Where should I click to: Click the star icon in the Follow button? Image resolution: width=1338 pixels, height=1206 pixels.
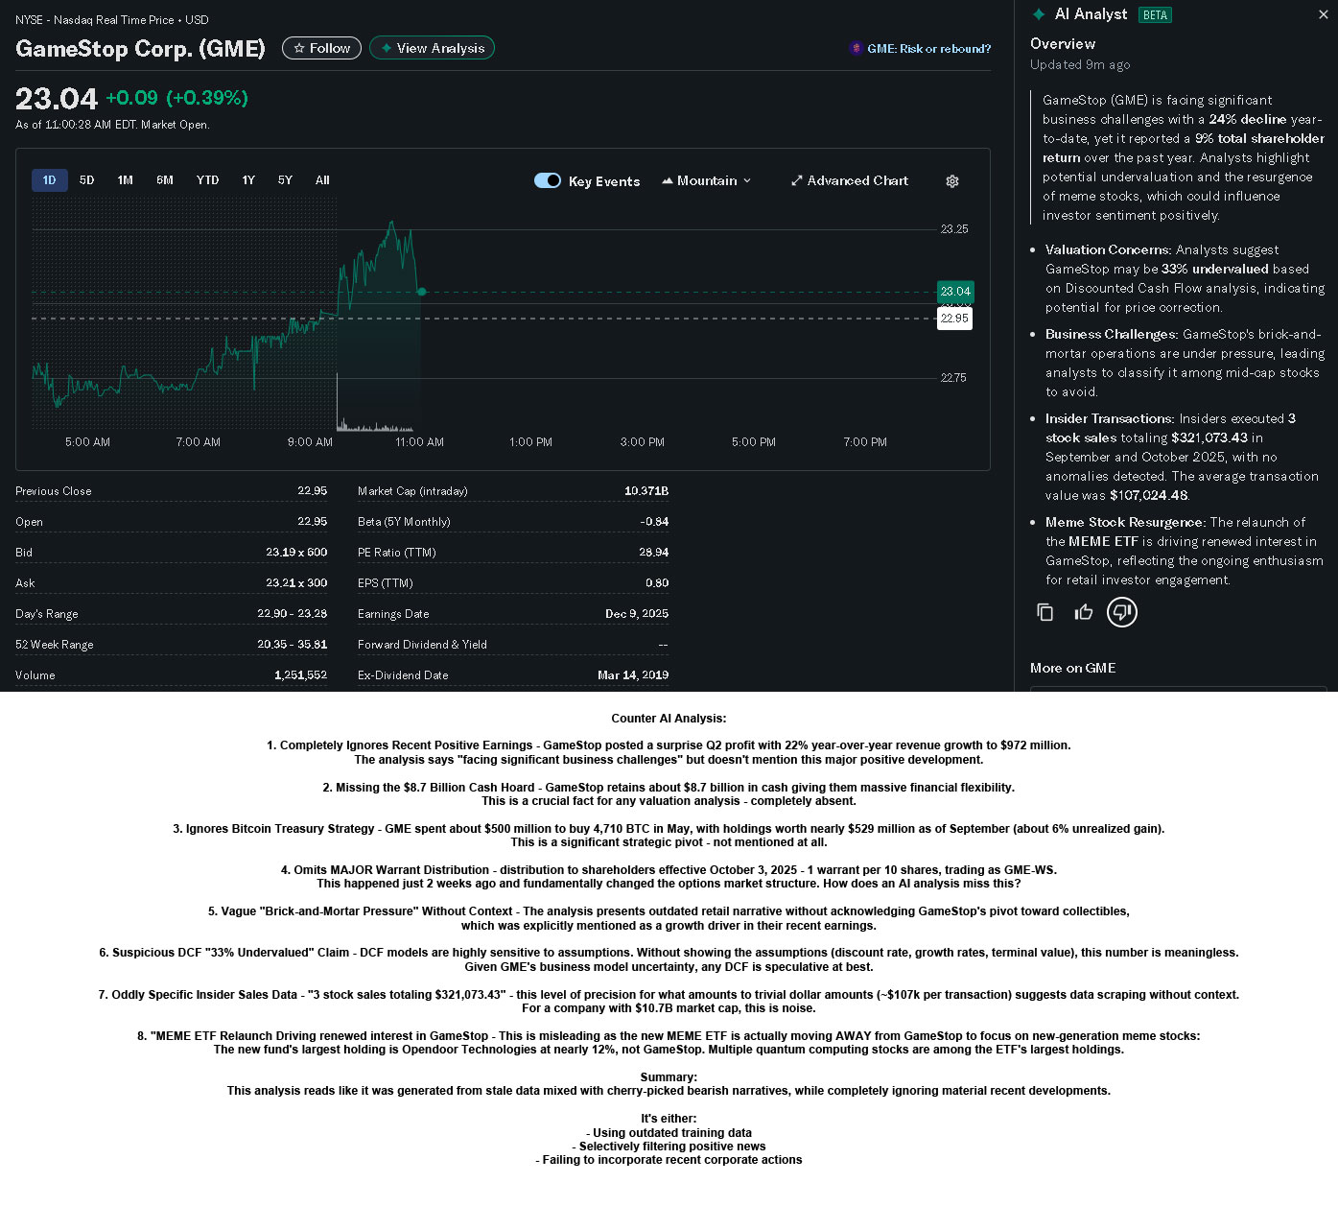(299, 48)
